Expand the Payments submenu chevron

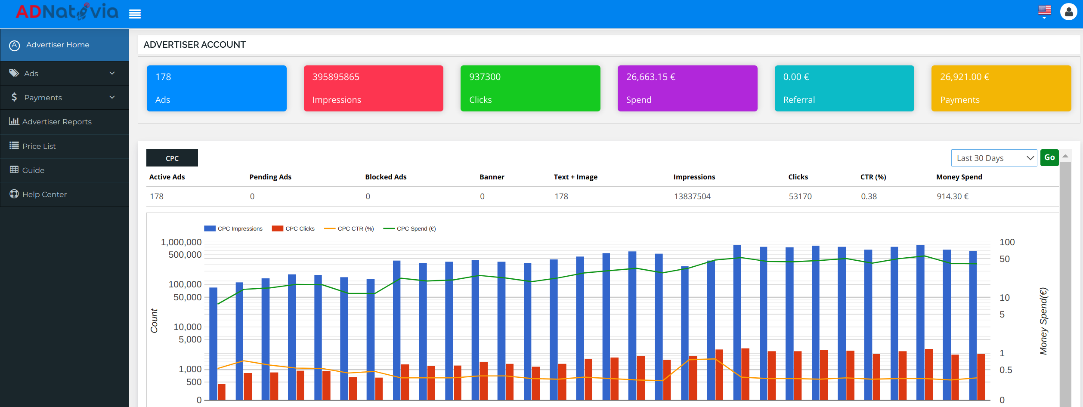point(112,97)
